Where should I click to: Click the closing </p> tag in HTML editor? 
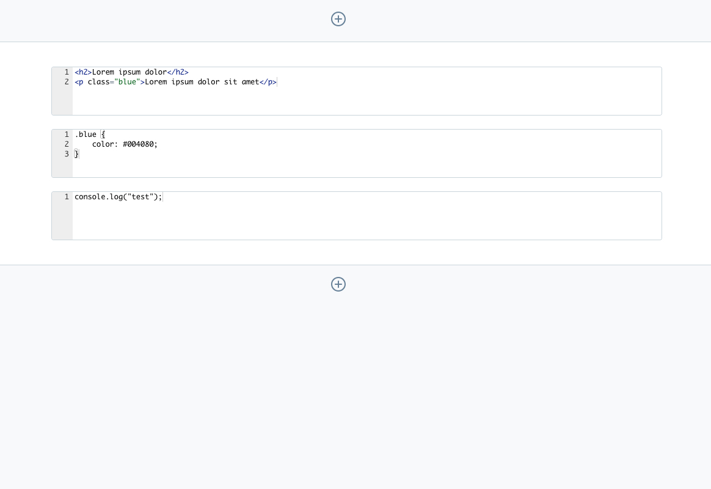(268, 82)
